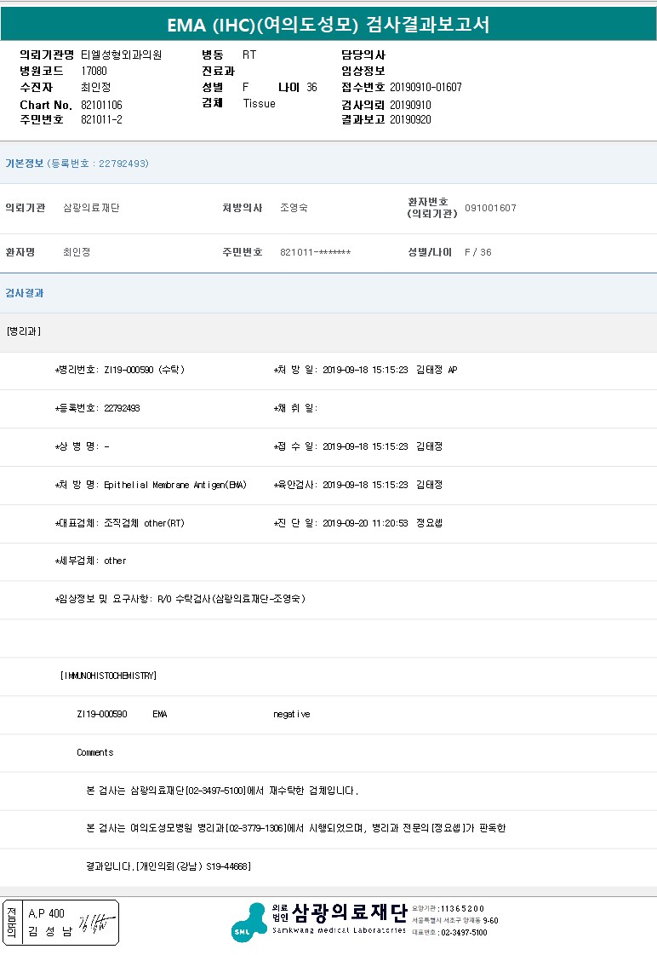Select Chart No. value 82101106
657x955 pixels.
tap(101, 105)
